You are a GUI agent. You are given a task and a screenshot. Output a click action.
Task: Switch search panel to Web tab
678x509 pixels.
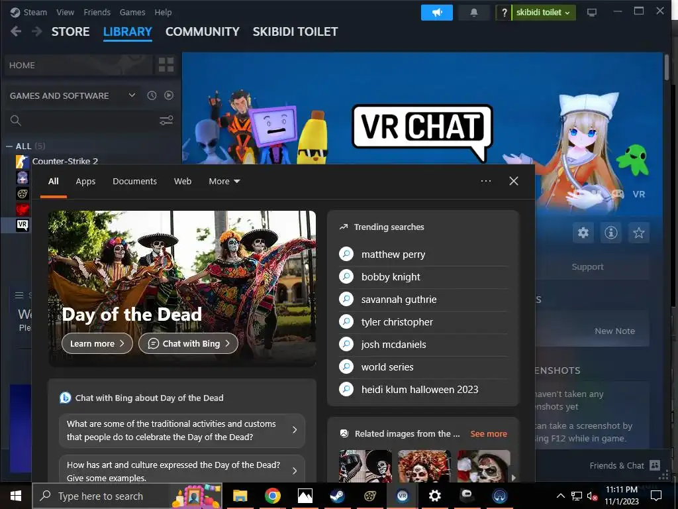(x=183, y=182)
